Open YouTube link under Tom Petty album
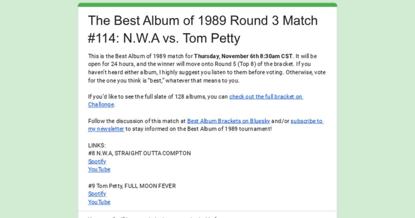This screenshot has width=415, height=218. tap(99, 202)
